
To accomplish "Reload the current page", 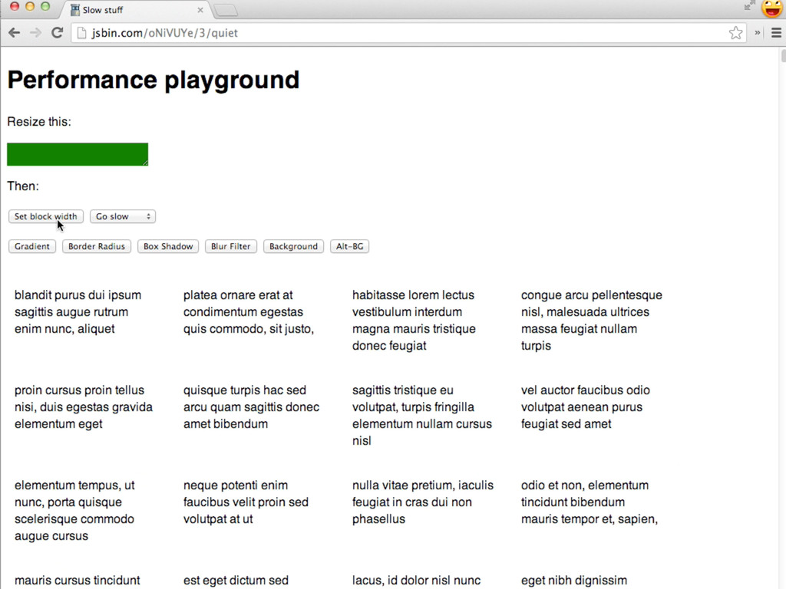I will 57,33.
